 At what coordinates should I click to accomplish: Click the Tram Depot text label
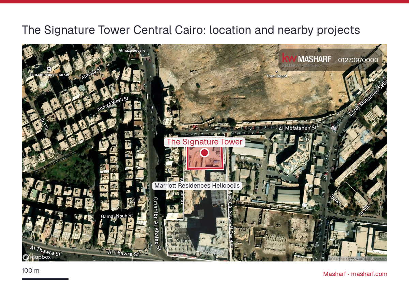coord(277,76)
